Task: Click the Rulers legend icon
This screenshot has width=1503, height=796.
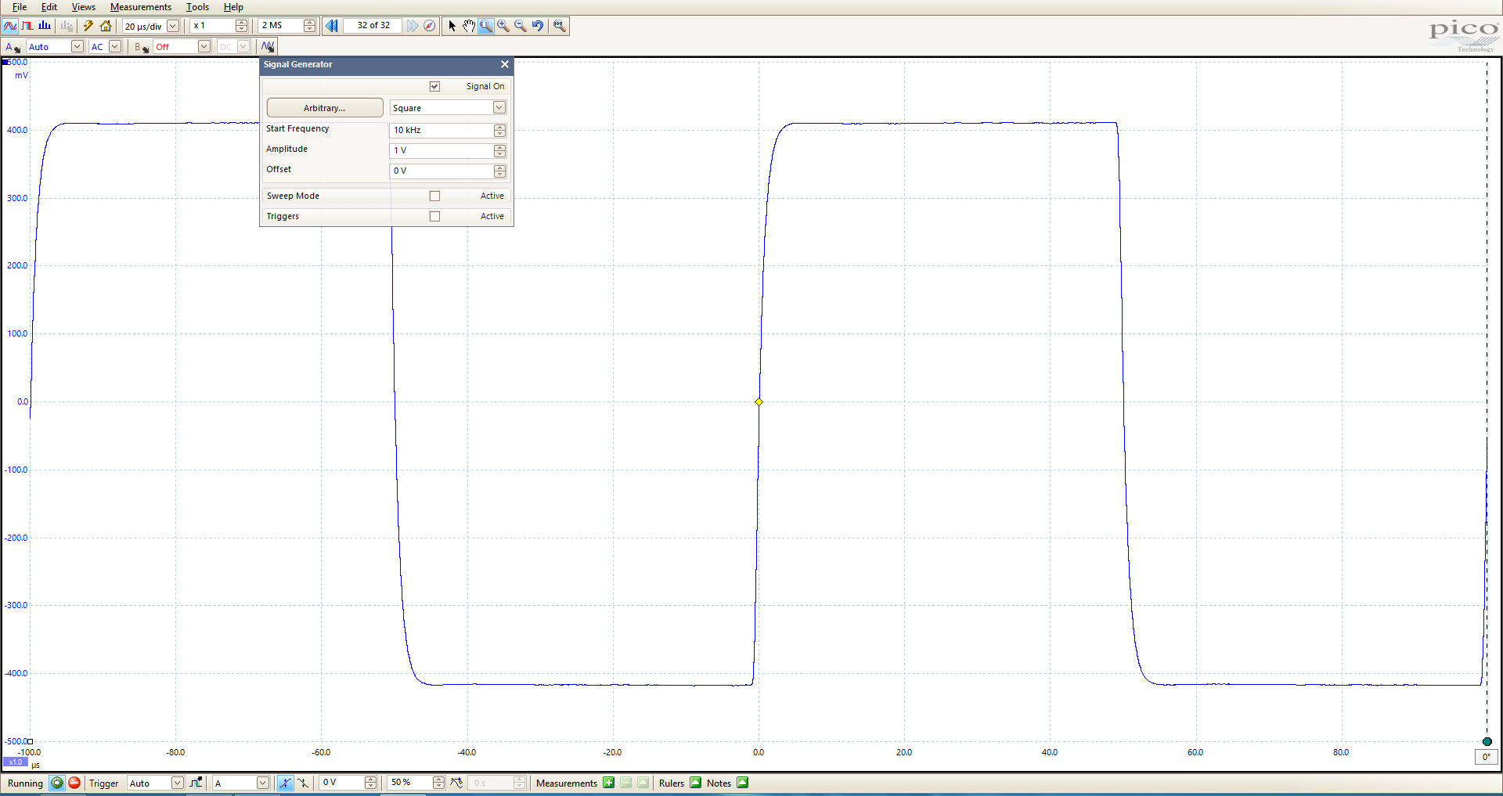Action: [695, 783]
